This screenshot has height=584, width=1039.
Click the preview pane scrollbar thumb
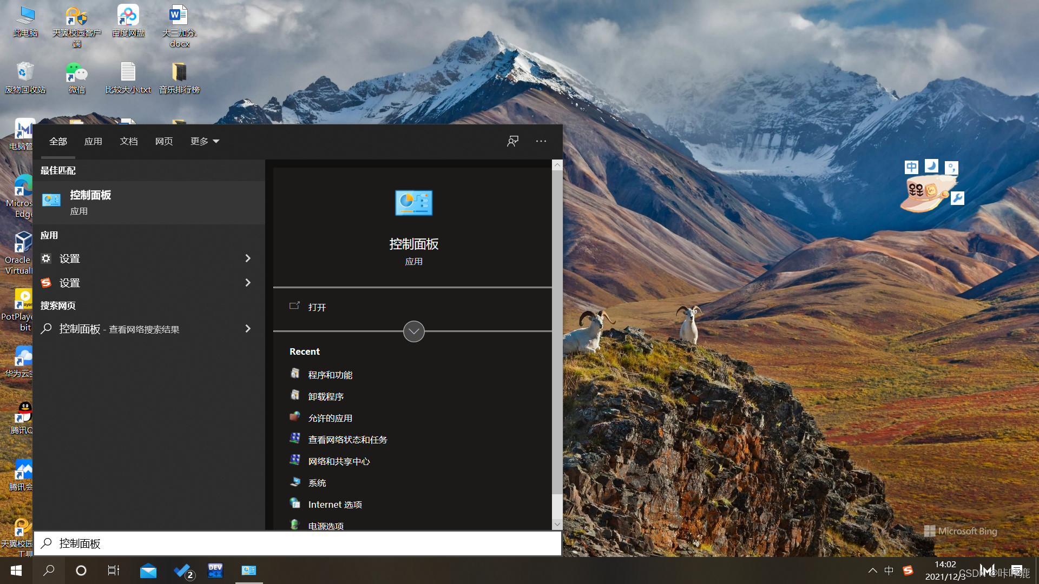[557, 331]
